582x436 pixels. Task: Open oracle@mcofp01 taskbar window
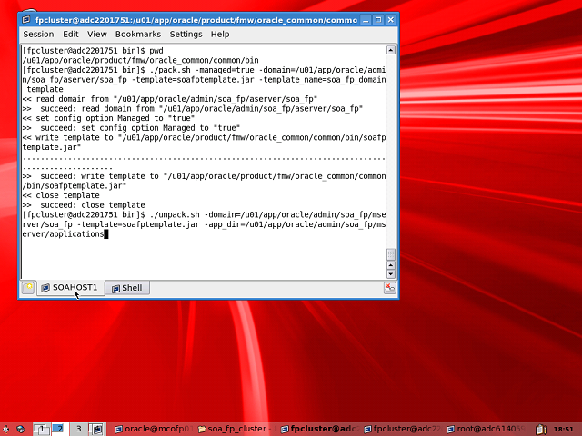point(154,429)
